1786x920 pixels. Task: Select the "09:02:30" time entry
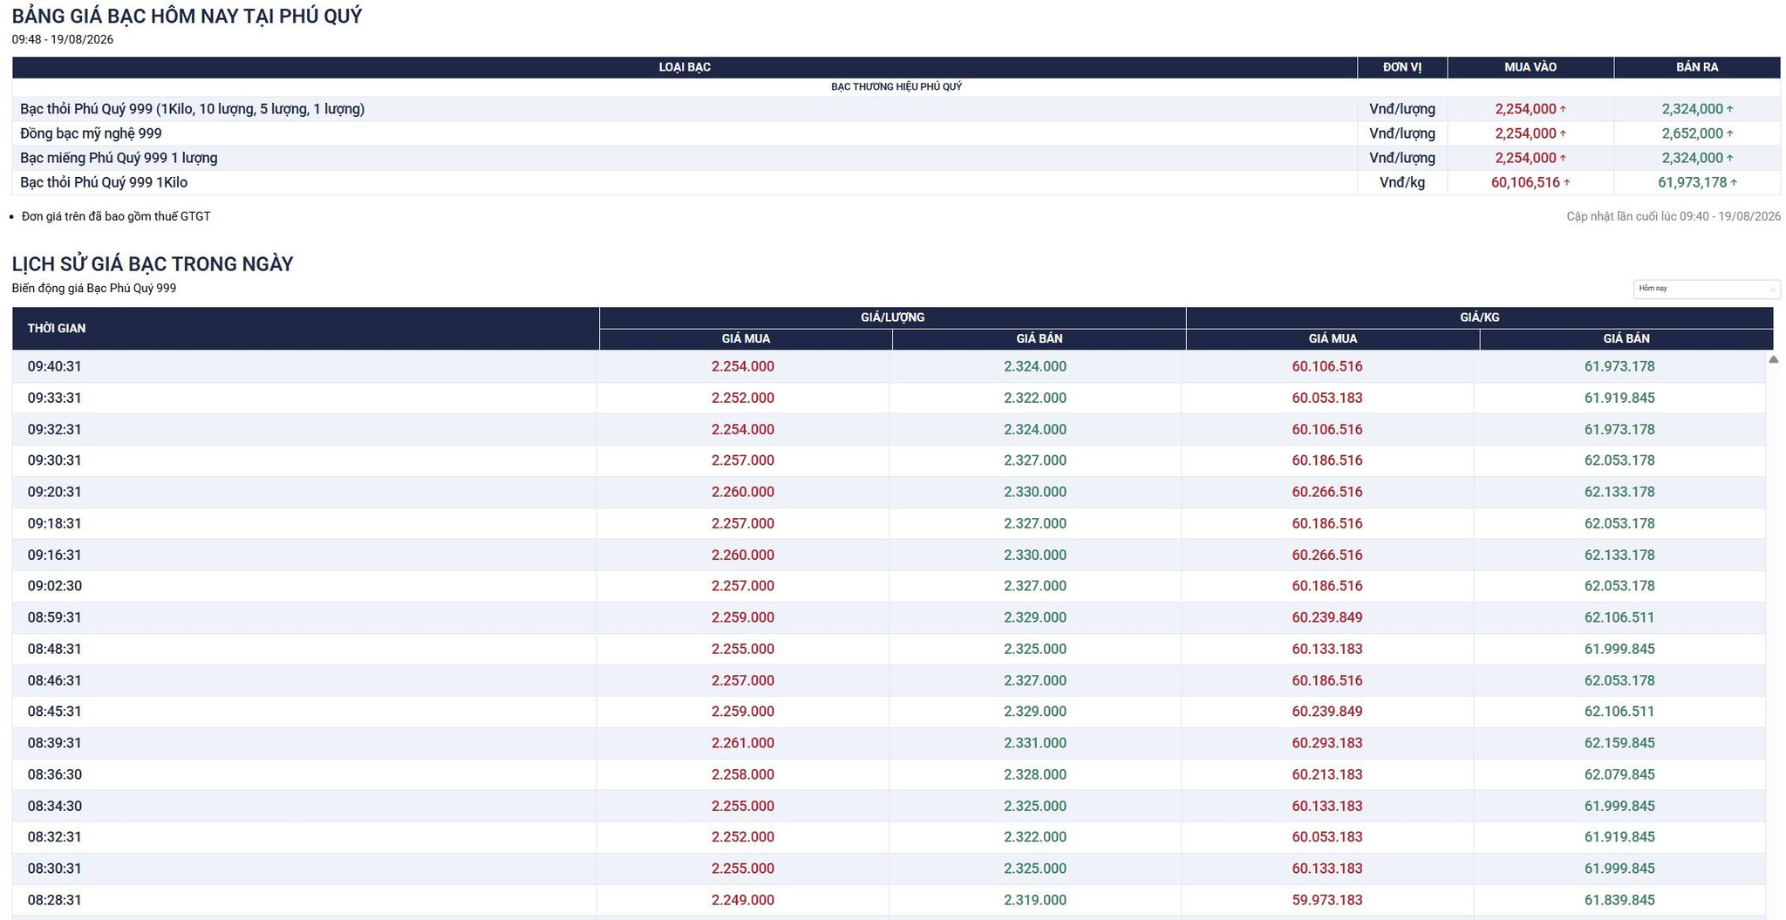point(54,586)
